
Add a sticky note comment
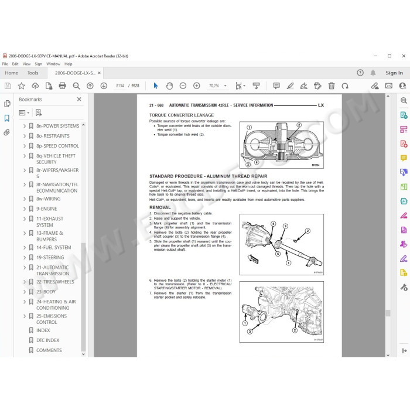coord(276,86)
